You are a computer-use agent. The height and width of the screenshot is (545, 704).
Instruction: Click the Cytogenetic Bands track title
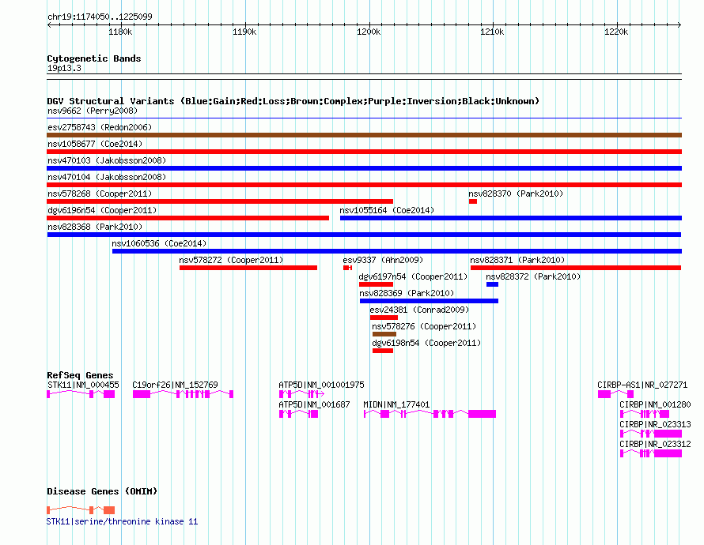(94, 58)
